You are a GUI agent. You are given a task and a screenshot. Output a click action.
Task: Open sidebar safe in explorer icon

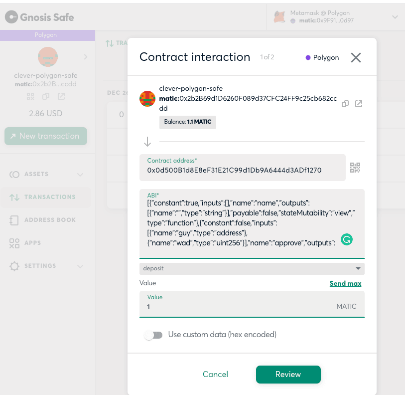tap(61, 96)
